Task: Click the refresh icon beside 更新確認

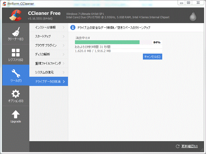Action: [178, 146]
